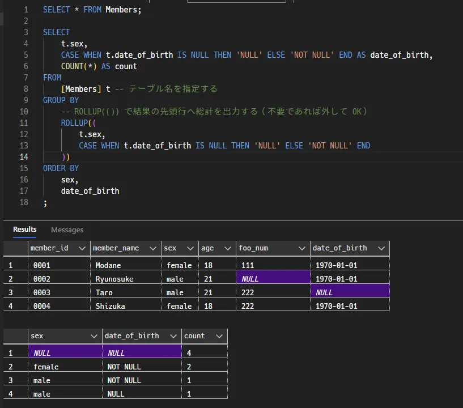Open sex column chevron in second grid
The width and height of the screenshot is (463, 408).
point(94,336)
